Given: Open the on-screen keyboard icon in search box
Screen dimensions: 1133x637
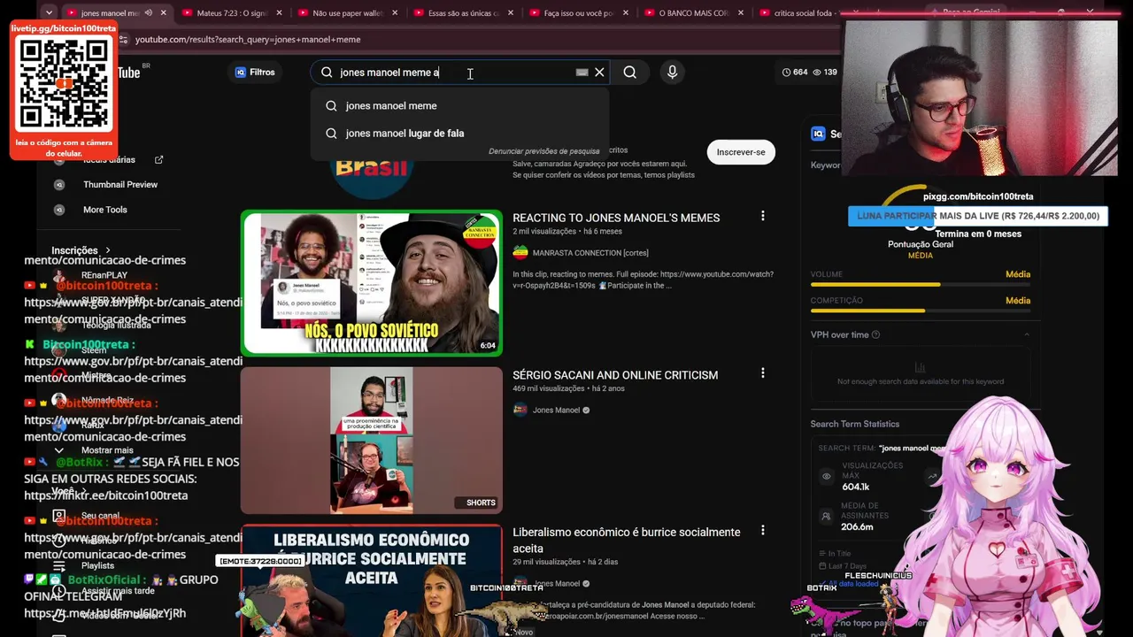Looking at the screenshot, I should 582,73.
